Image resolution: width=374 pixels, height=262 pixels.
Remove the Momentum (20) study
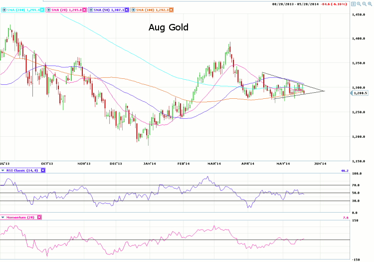pos(39,217)
